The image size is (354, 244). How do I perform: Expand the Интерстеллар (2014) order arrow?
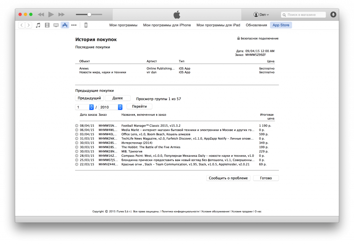(77, 143)
